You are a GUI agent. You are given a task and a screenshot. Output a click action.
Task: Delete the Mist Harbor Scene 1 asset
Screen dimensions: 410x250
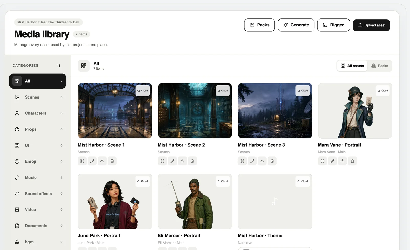tap(112, 161)
